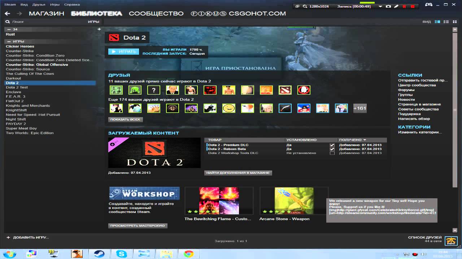Open the friend avatar with question mark
This screenshot has width=462, height=259.
[x=154, y=90]
